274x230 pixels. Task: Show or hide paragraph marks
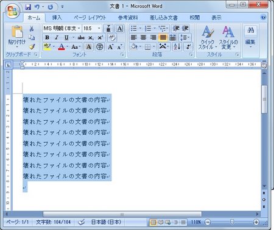coord(188,47)
